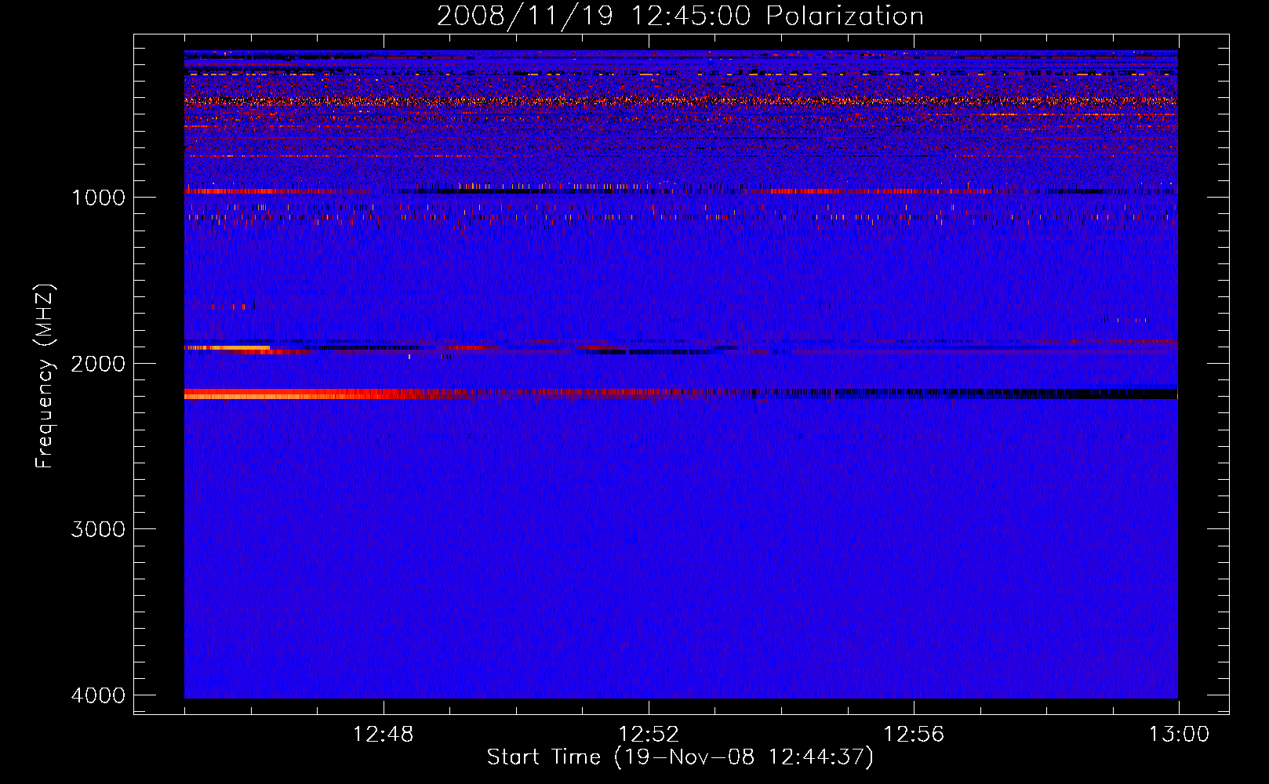This screenshot has height=784, width=1269.
Task: Click the 3000 MHz frequency tick label
Action: coord(98,529)
